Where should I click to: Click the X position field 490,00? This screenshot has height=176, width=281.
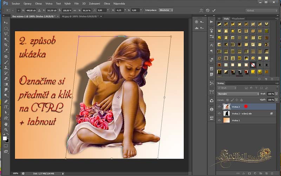coord(31,11)
